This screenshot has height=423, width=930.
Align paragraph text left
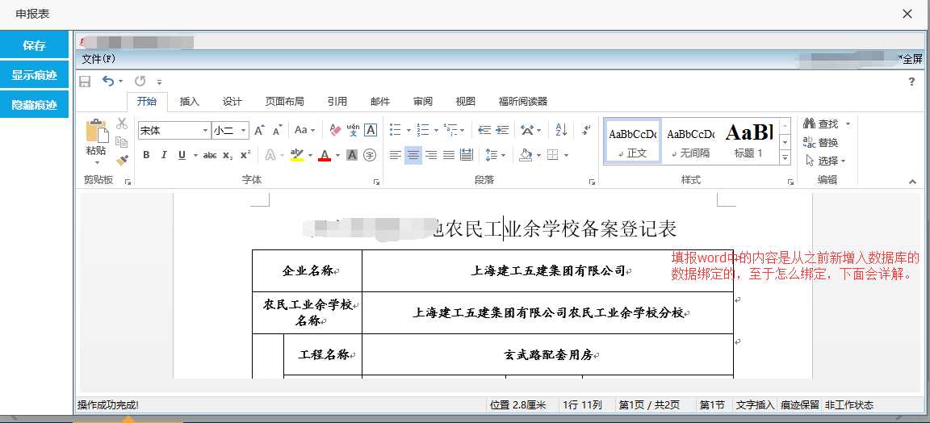pos(396,155)
